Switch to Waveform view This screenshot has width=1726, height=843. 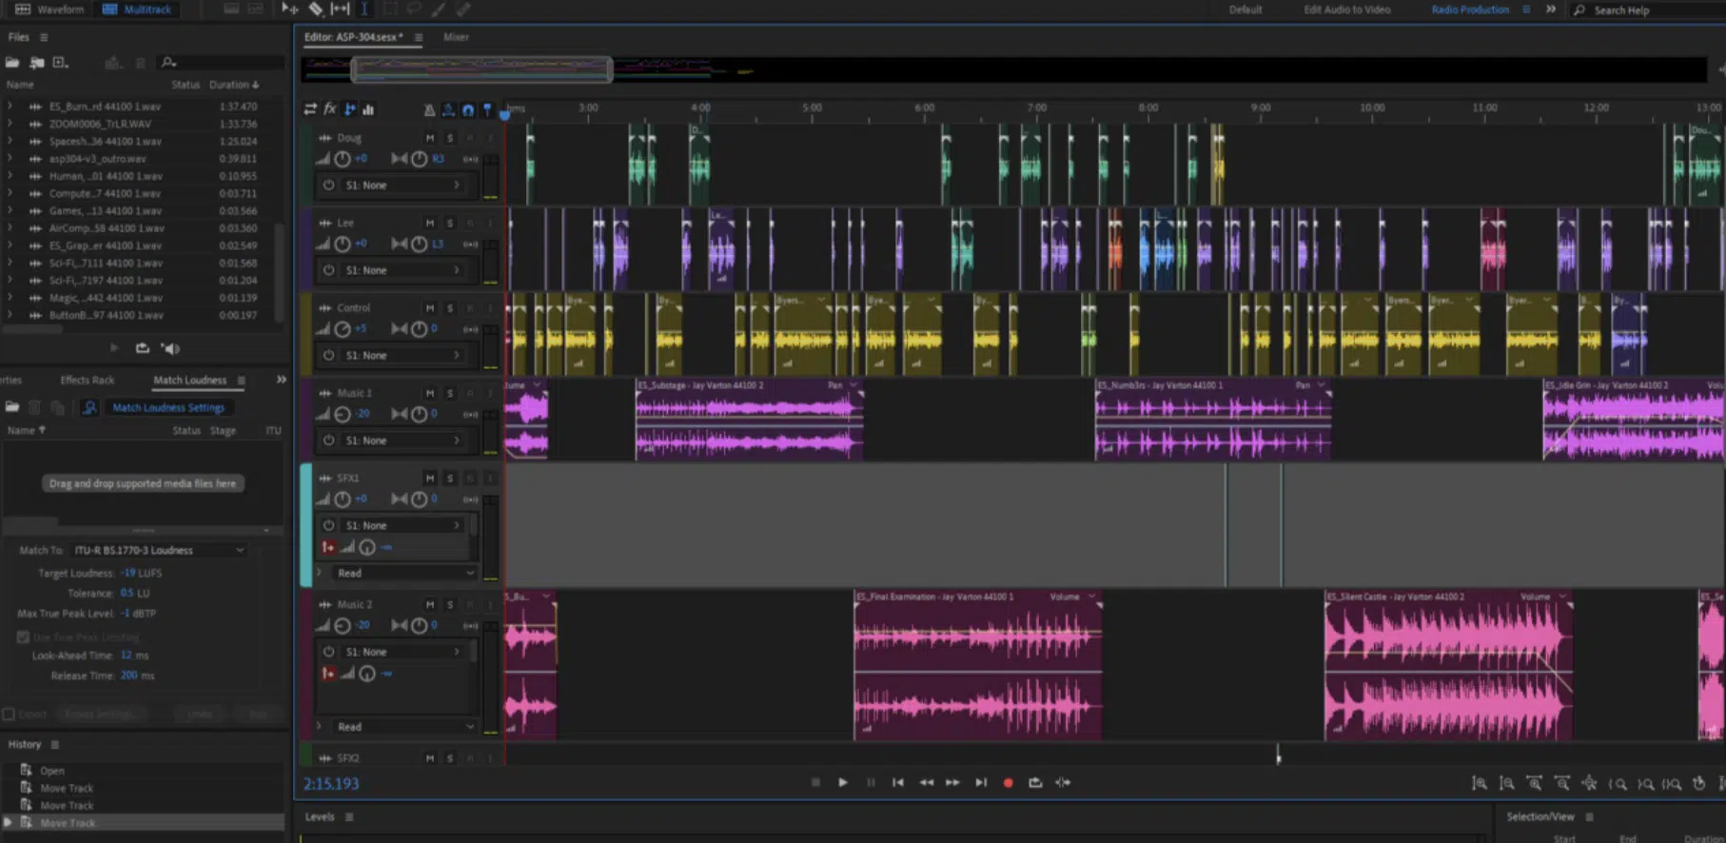tap(49, 10)
